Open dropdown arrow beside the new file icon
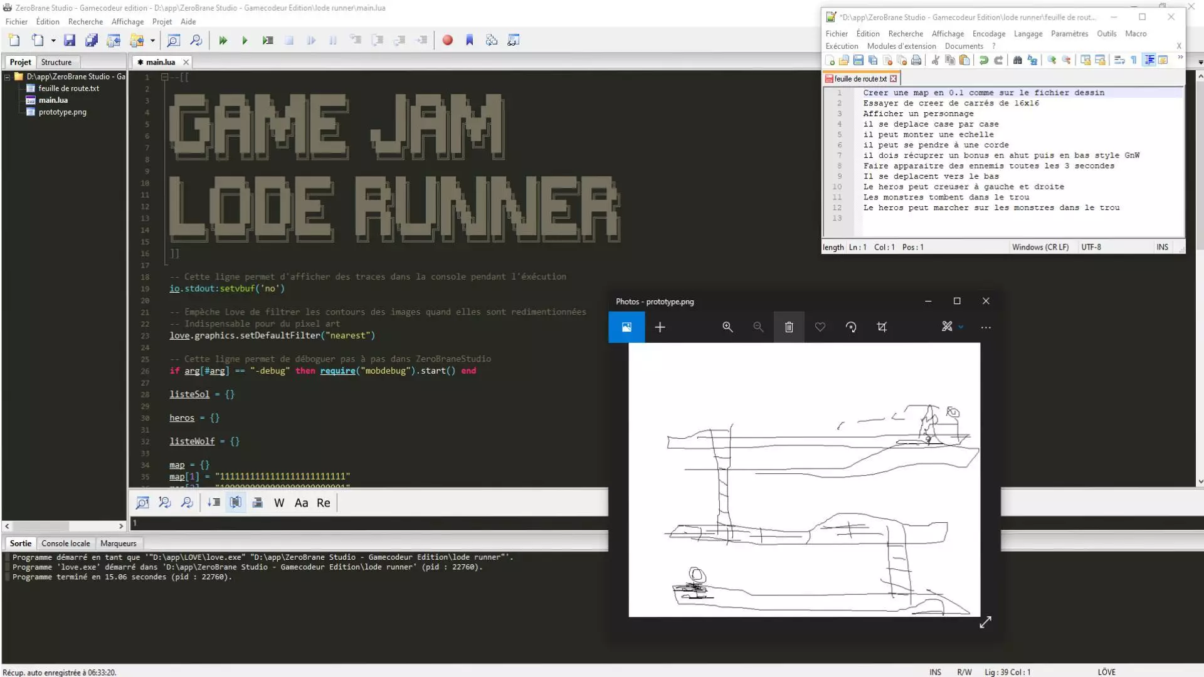1204x677 pixels. point(53,41)
